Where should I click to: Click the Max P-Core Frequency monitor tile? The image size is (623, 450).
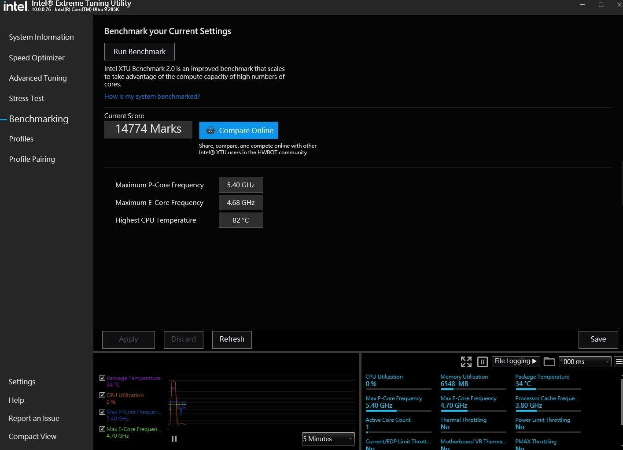pyautogui.click(x=398, y=403)
